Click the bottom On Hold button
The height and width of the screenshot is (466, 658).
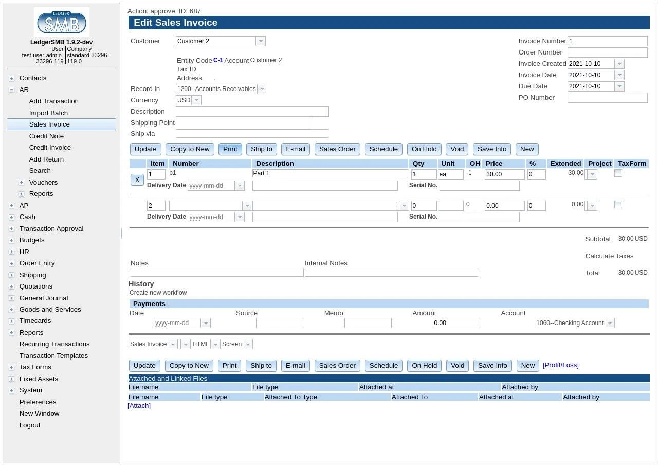pos(424,366)
